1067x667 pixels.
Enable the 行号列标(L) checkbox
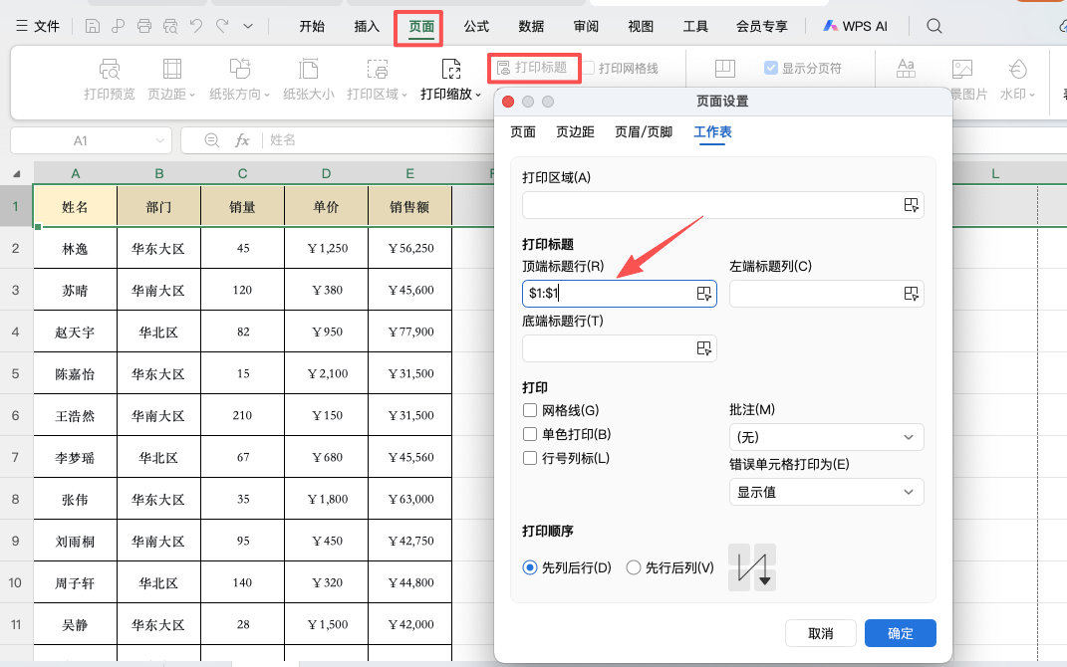[x=529, y=458]
